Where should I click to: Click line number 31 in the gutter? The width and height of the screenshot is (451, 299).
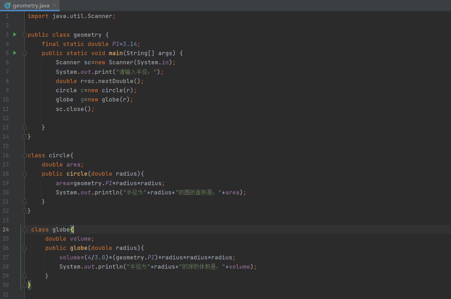click(6, 294)
